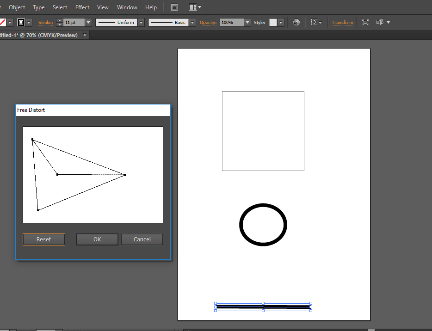The height and width of the screenshot is (331, 432).
Task: Click Reset in the Free Distort dialog
Action: click(x=43, y=239)
